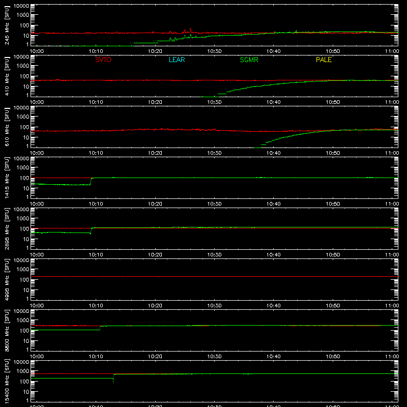
Task: Select the 15400 MHz [SFU] axis title
Action: 7,381
